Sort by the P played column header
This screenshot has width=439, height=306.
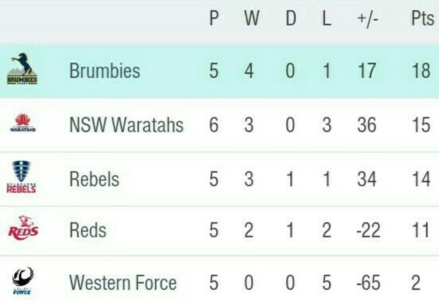tap(214, 18)
